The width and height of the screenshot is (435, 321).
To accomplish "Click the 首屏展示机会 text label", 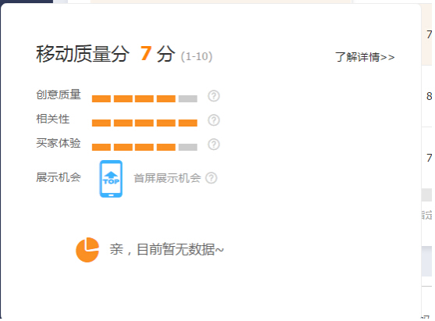I will pos(167,178).
